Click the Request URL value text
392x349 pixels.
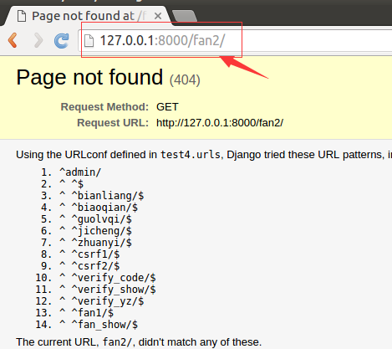tap(220, 123)
